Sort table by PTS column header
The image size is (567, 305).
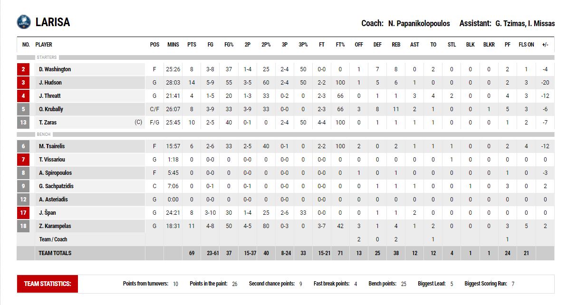(192, 45)
